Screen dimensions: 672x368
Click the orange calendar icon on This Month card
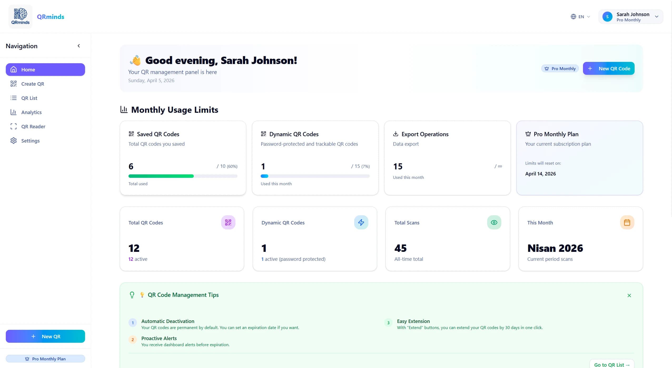click(x=627, y=222)
